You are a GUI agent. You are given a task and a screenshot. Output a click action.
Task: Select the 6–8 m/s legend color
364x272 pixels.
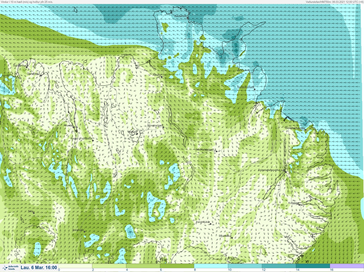pos(177,266)
